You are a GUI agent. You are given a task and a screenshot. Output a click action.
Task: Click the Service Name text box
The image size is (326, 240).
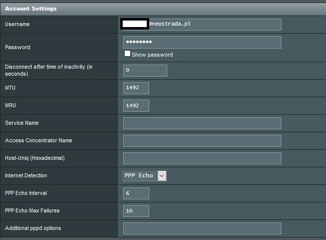click(202, 123)
